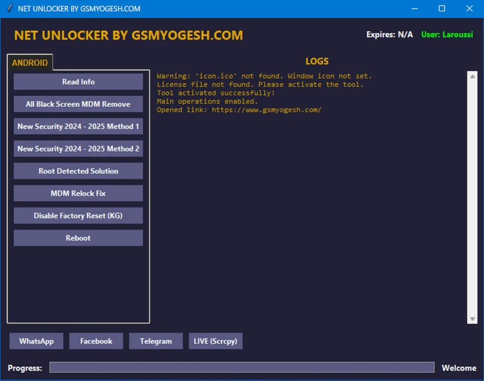Maximize the Net Unlocker window
The height and width of the screenshot is (381, 484).
[x=442, y=8]
